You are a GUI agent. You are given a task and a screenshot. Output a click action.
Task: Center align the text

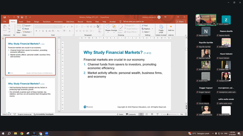coord(80,31)
